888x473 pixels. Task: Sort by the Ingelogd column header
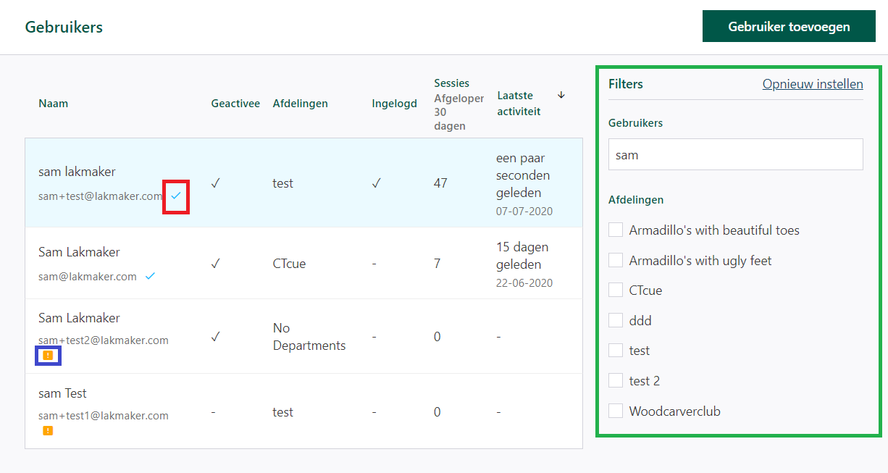coord(395,104)
